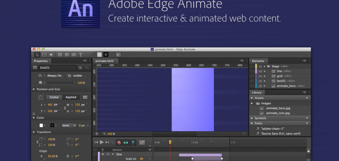Select the Transform tool in toolbar
The height and width of the screenshot is (161, 339).
(44, 54)
